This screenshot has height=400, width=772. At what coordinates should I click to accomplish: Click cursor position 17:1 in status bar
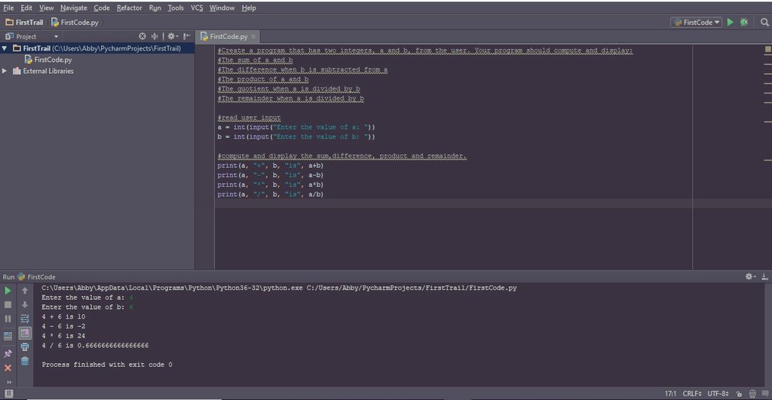(670, 394)
